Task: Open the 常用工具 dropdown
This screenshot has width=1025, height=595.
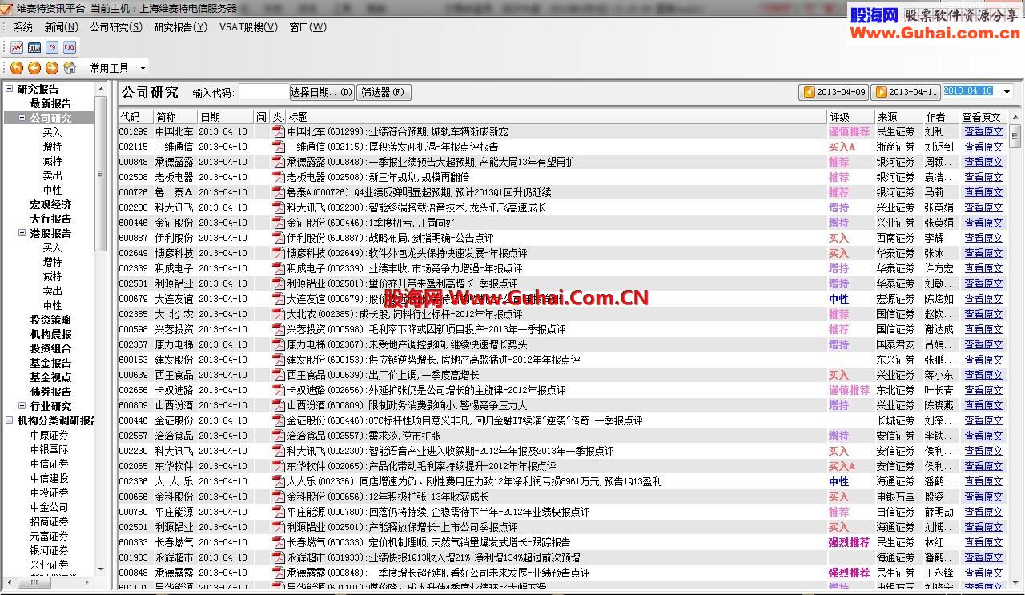Action: point(117,68)
